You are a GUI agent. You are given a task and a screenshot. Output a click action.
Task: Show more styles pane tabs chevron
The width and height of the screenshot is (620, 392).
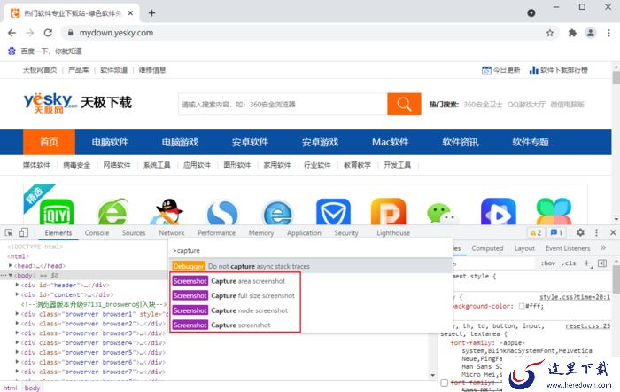pos(603,247)
